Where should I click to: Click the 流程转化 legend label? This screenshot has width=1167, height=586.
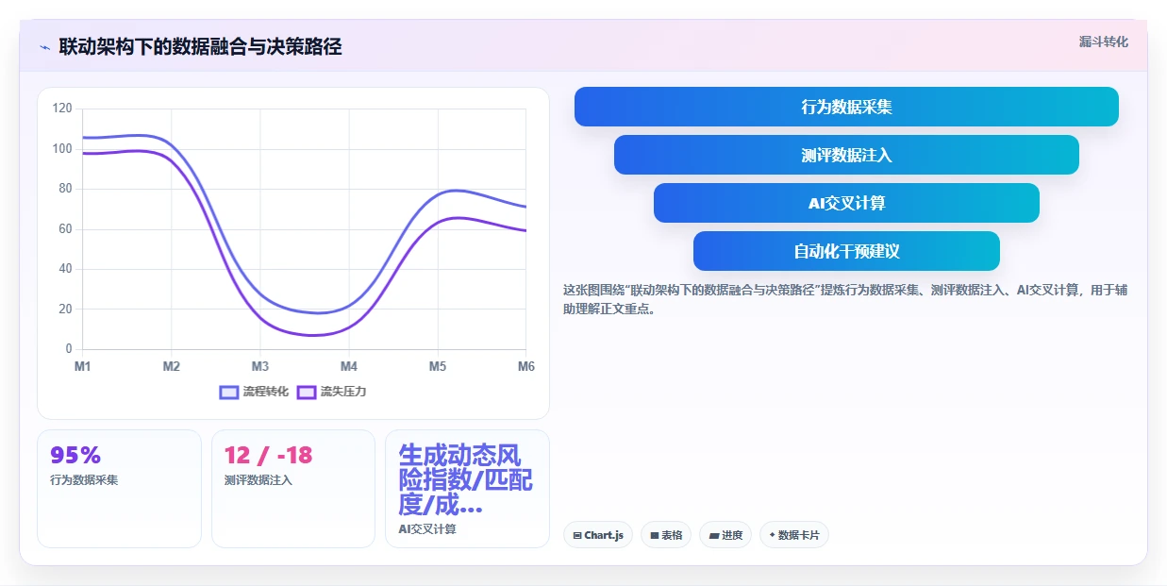(266, 392)
